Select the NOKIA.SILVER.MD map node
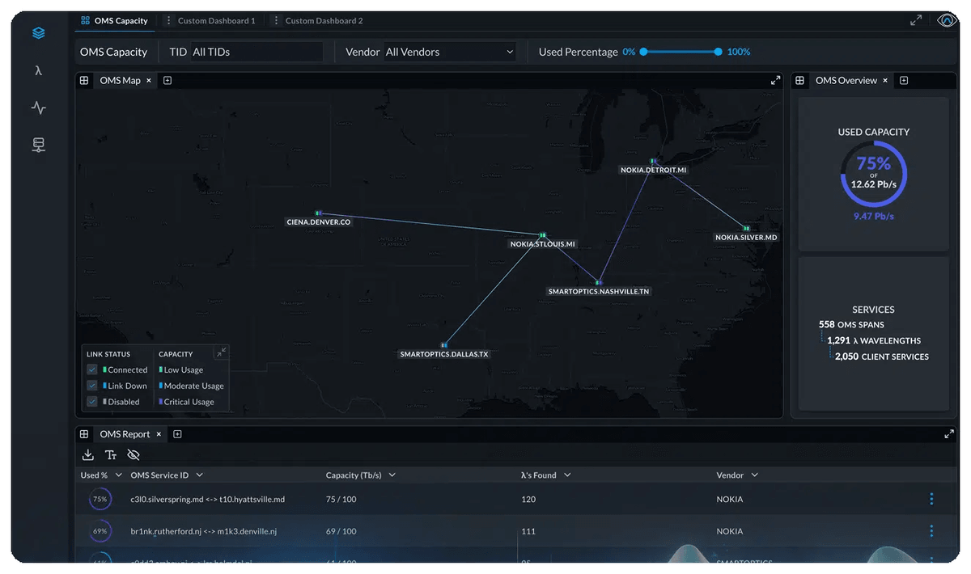Image resolution: width=971 pixels, height=574 pixels. click(x=746, y=229)
